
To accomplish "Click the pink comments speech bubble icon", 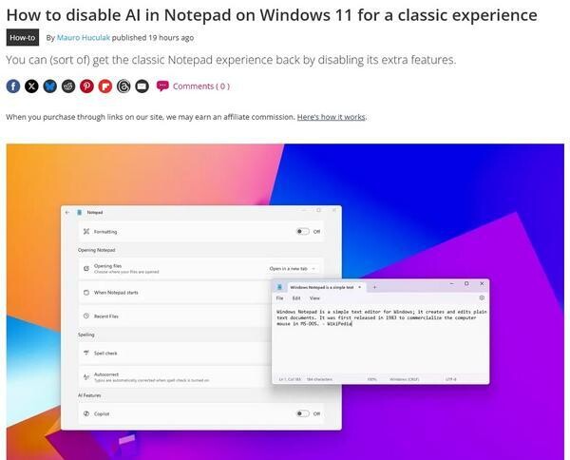I will [x=162, y=86].
